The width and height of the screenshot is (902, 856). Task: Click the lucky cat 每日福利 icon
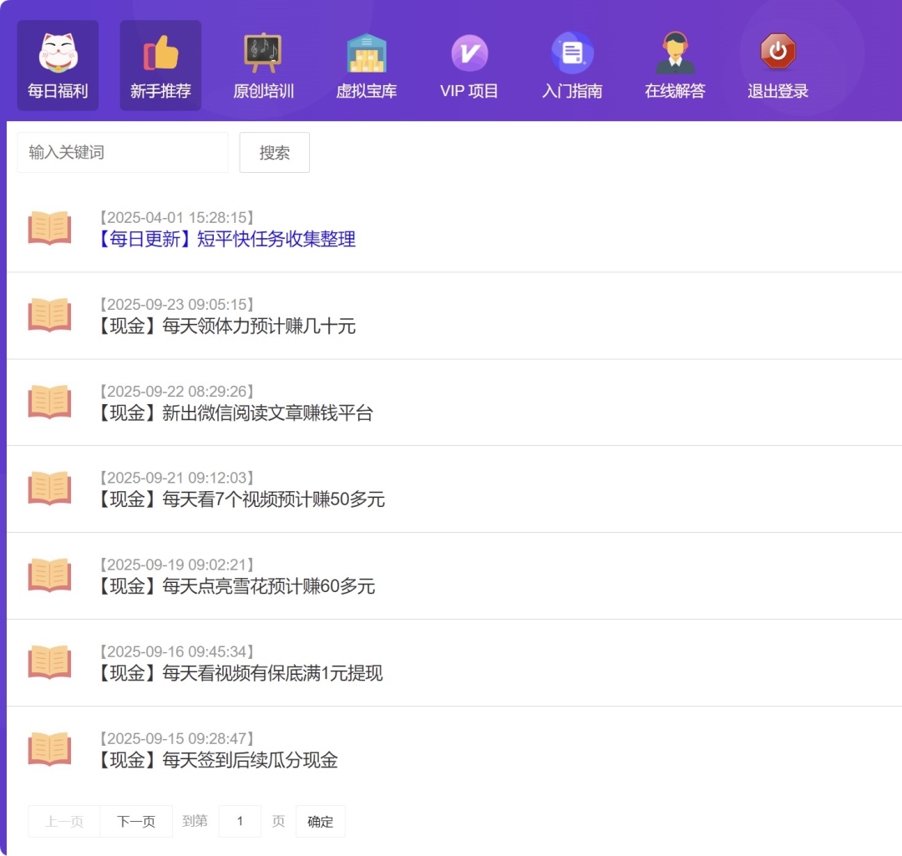(x=58, y=53)
